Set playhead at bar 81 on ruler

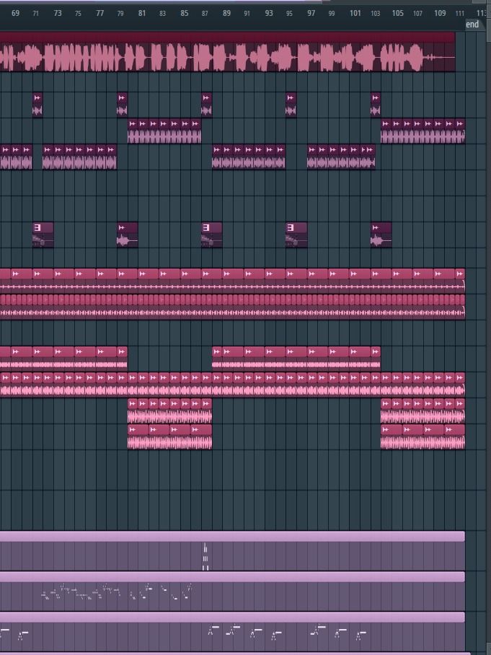point(142,13)
